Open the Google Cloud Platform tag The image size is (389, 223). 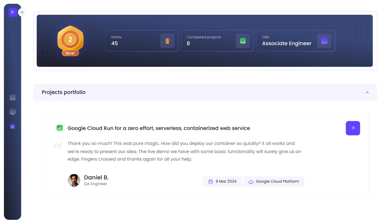274,182
